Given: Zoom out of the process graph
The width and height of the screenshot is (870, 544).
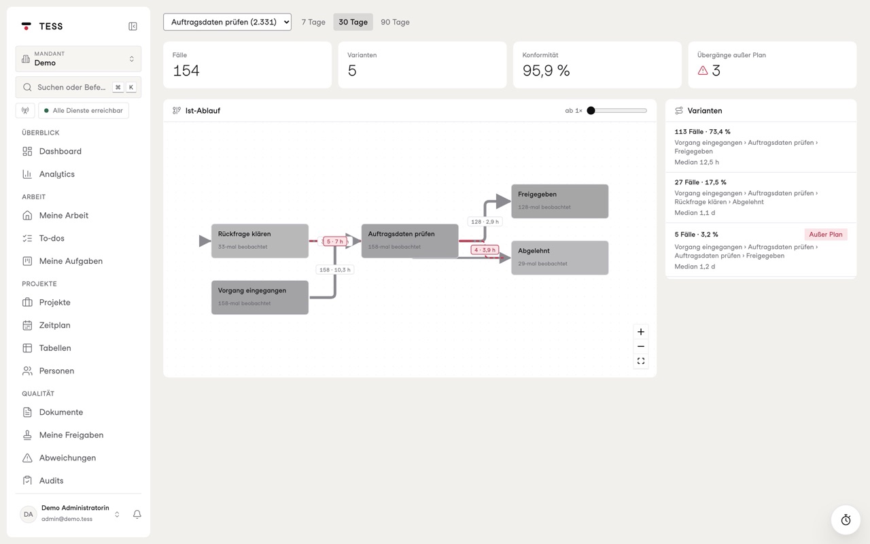Looking at the screenshot, I should pyautogui.click(x=641, y=347).
